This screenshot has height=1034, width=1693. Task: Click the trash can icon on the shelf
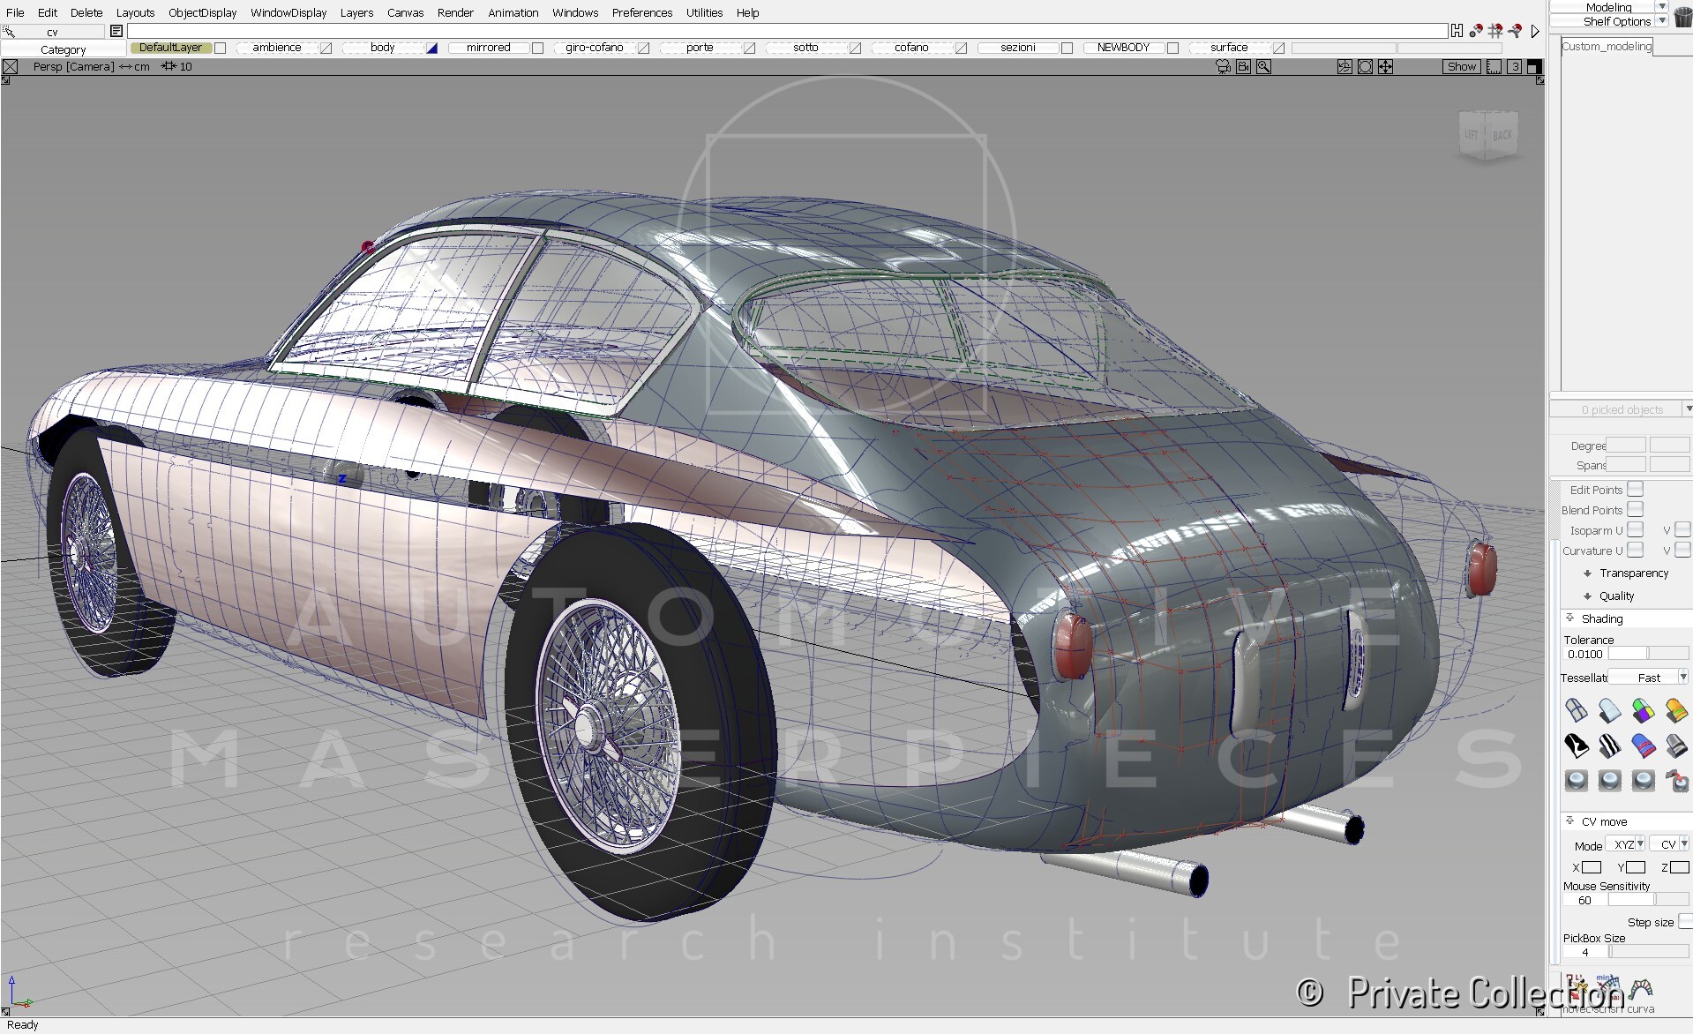[x=1682, y=17]
